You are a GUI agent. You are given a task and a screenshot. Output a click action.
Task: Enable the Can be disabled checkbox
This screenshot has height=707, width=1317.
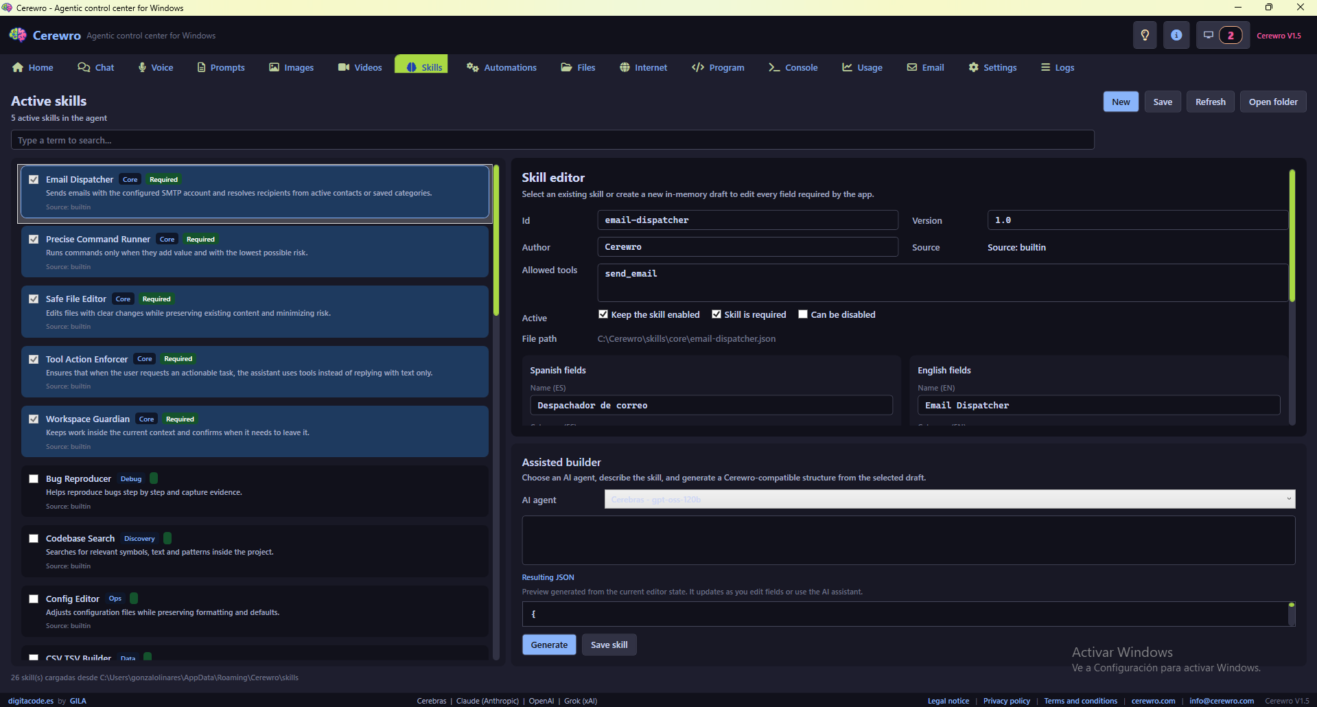[803, 314]
